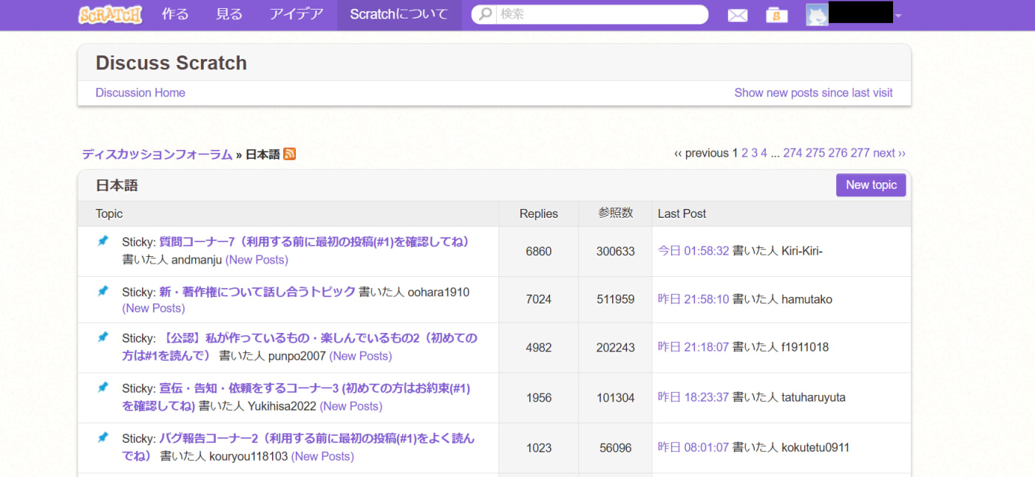This screenshot has width=1035, height=477.
Task: Open the My Stuff folder icon
Action: (x=777, y=15)
